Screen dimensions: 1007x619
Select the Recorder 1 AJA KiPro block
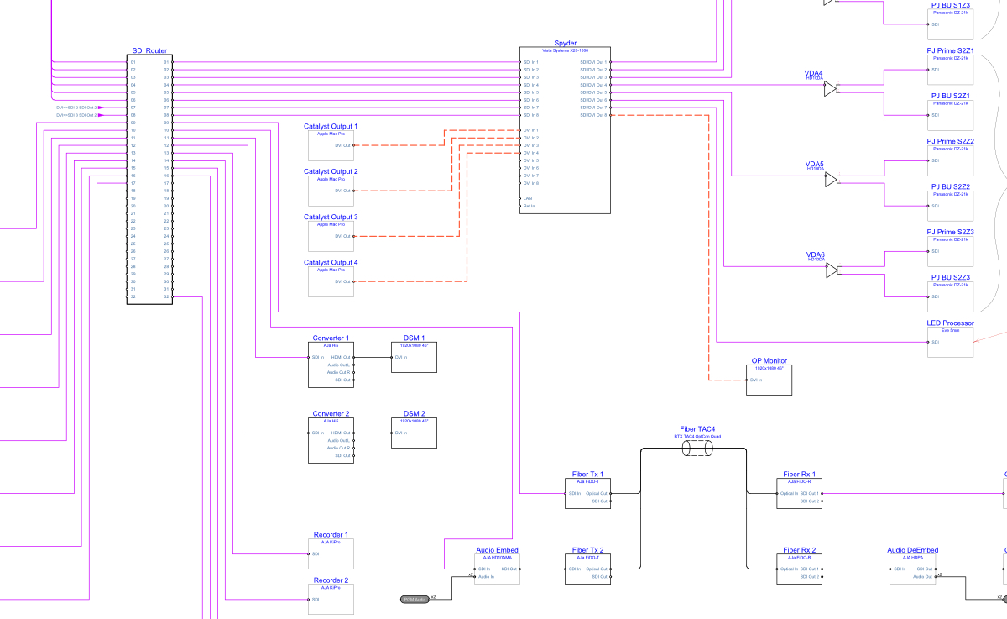point(331,554)
